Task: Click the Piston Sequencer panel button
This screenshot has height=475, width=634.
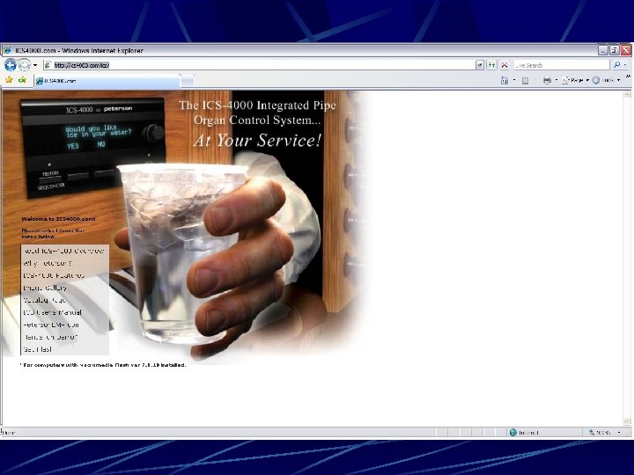Action: tap(50, 179)
